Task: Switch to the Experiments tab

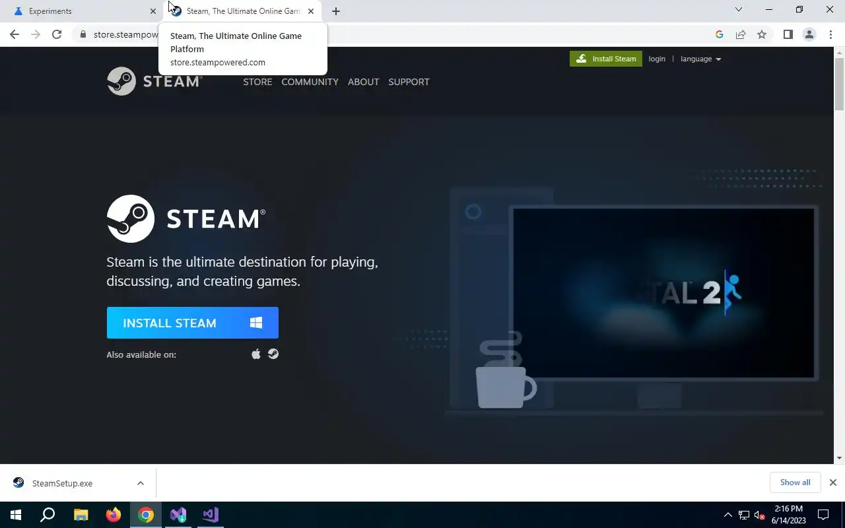Action: pyautogui.click(x=81, y=11)
